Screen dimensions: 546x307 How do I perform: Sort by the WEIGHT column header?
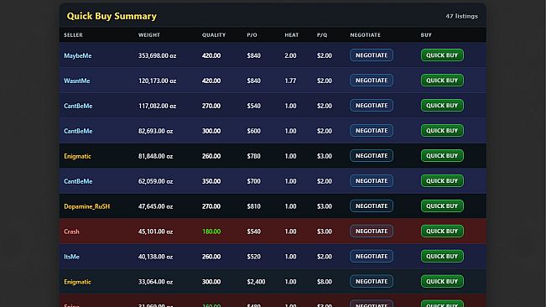tap(149, 34)
